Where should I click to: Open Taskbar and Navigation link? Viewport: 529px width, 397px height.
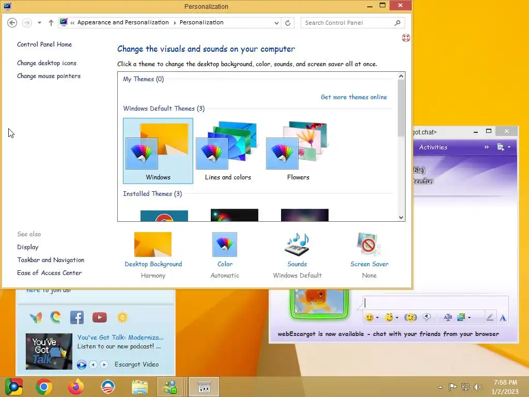pos(51,260)
